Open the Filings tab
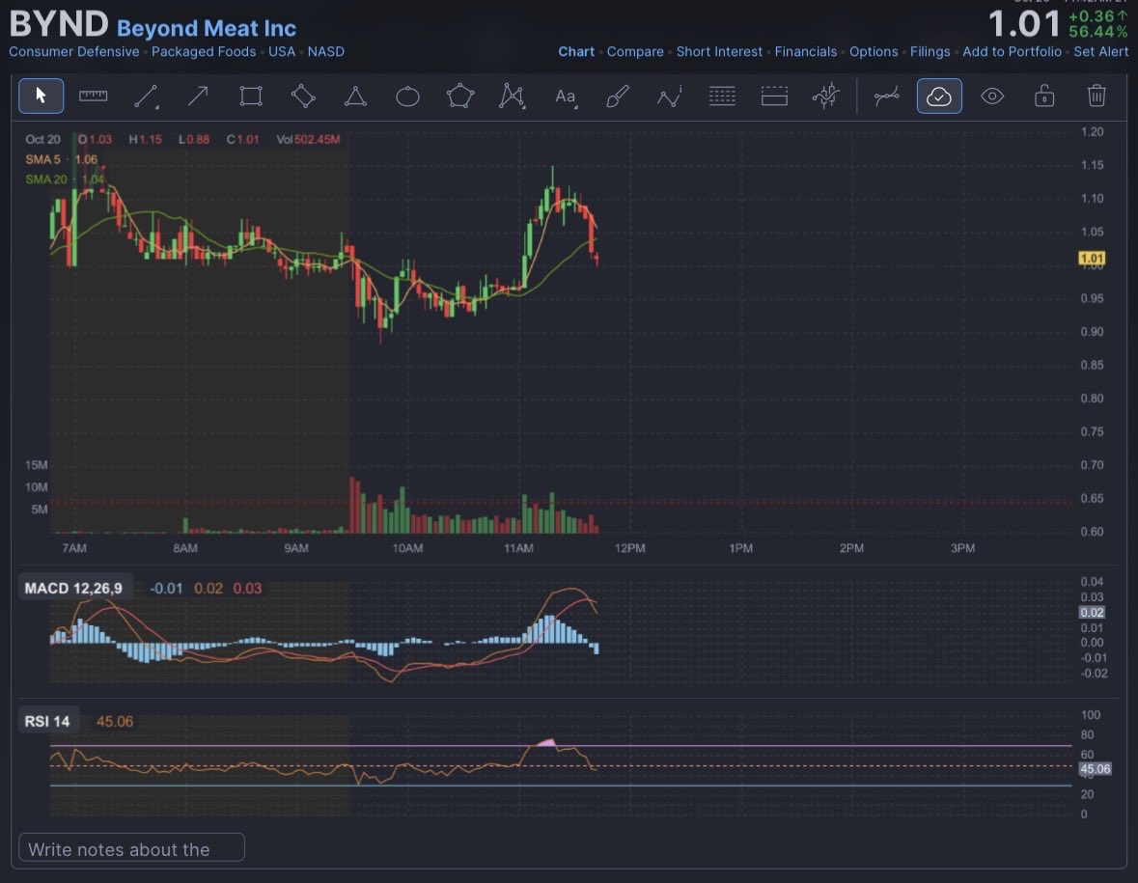The image size is (1138, 883). pyautogui.click(x=930, y=51)
